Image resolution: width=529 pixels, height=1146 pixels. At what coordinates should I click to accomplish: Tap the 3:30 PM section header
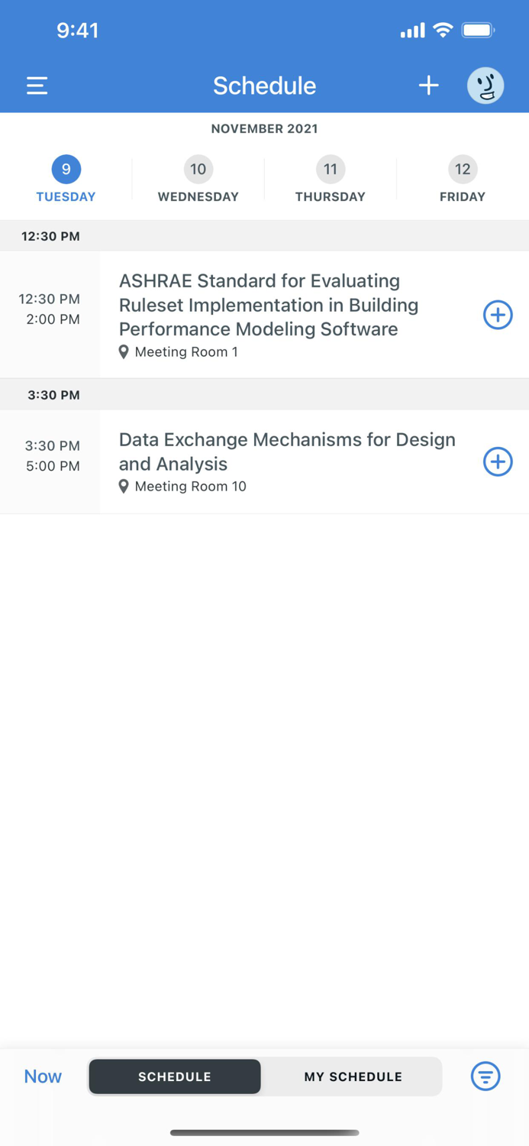click(53, 395)
